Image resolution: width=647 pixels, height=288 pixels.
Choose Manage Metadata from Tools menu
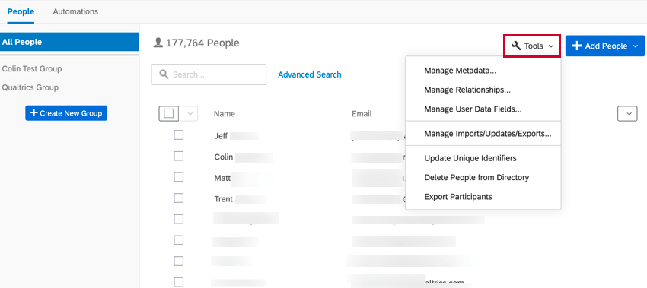pyautogui.click(x=460, y=71)
